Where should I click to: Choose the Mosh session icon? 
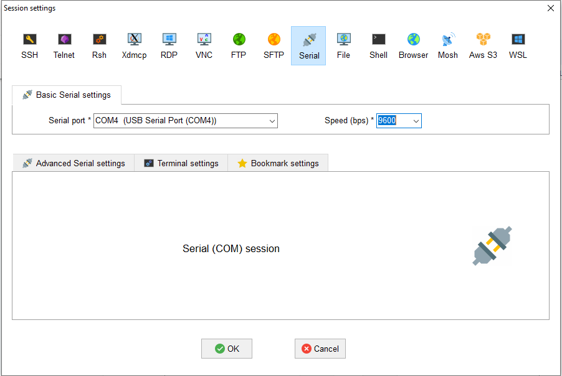pos(448,45)
